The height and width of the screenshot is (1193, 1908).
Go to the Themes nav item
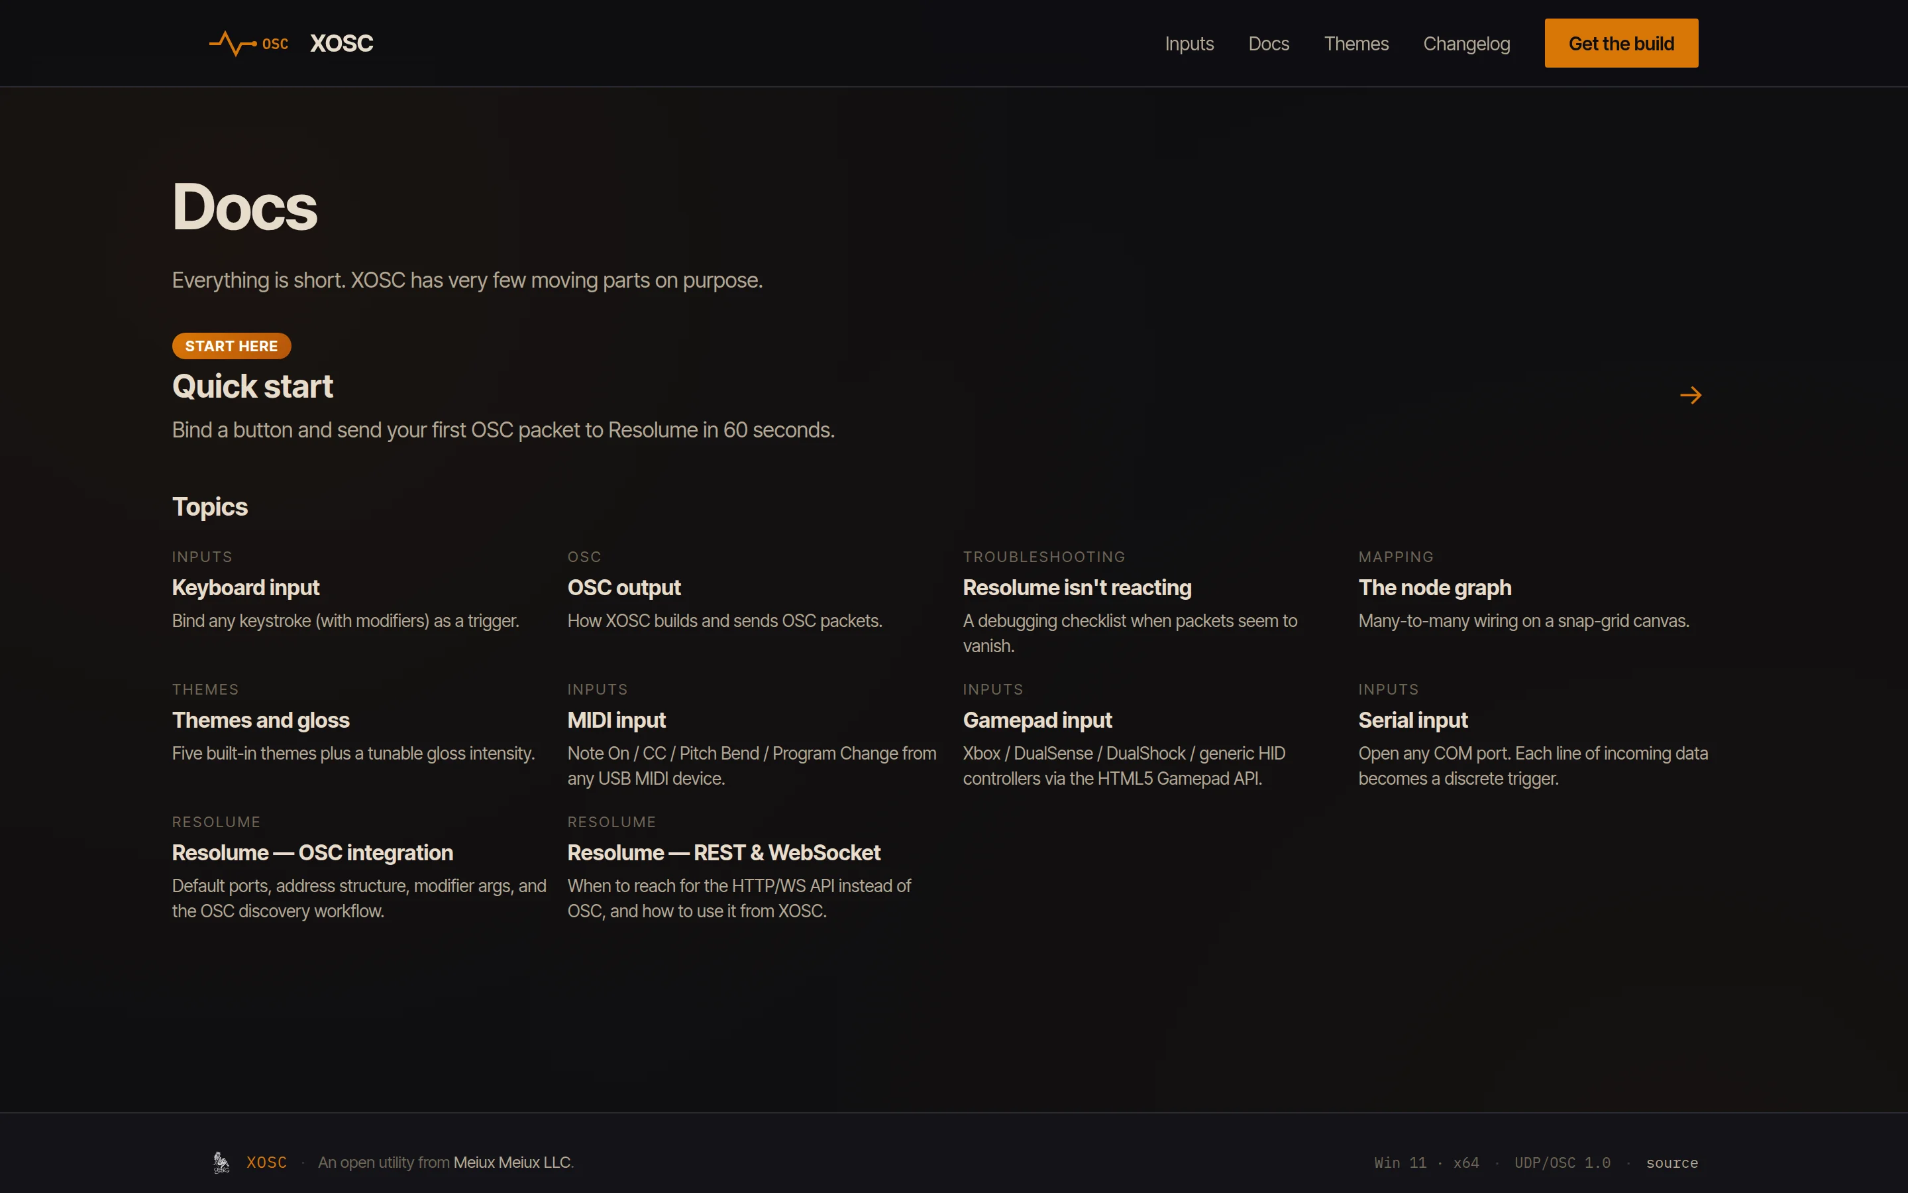(1356, 44)
